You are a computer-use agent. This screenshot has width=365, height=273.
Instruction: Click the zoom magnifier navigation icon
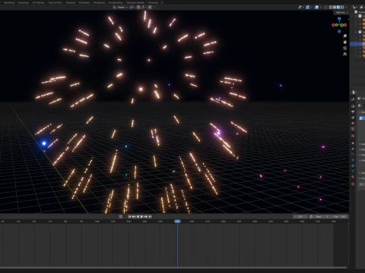pyautogui.click(x=345, y=36)
